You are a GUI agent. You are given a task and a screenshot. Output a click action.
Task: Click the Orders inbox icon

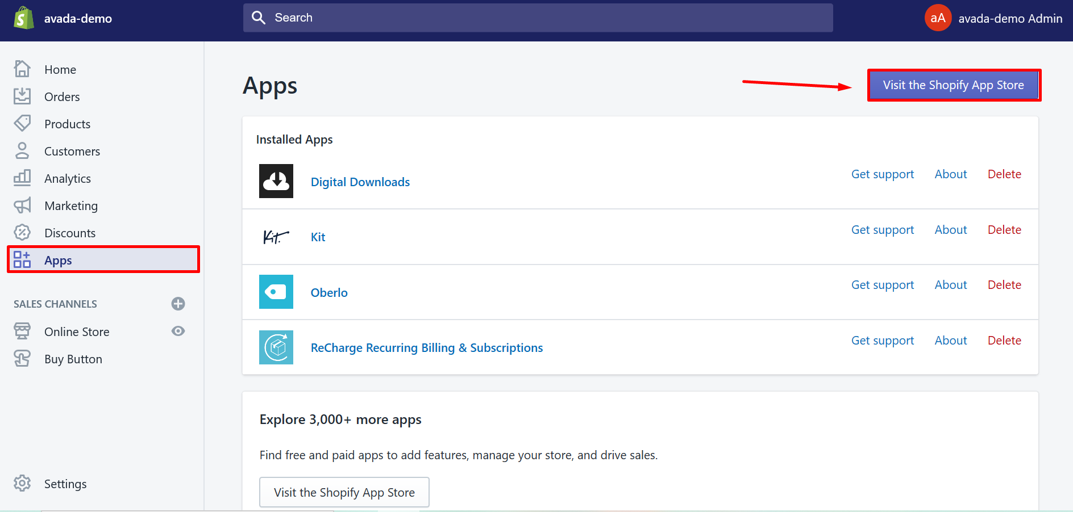click(22, 96)
